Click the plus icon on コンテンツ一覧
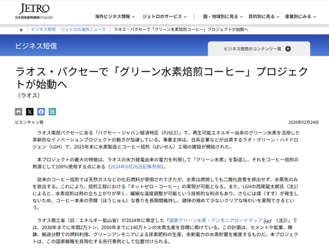 pos(288,49)
